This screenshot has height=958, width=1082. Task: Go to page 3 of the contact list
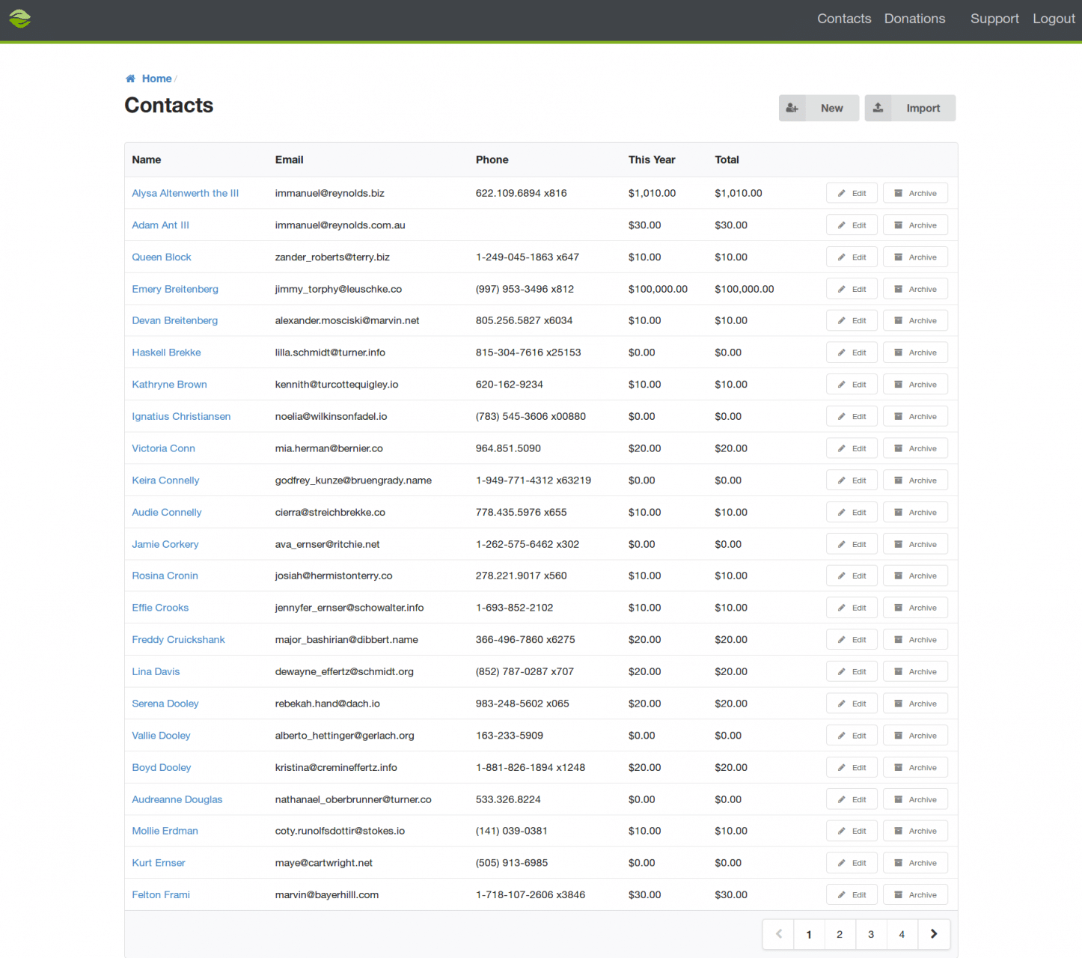(x=870, y=934)
